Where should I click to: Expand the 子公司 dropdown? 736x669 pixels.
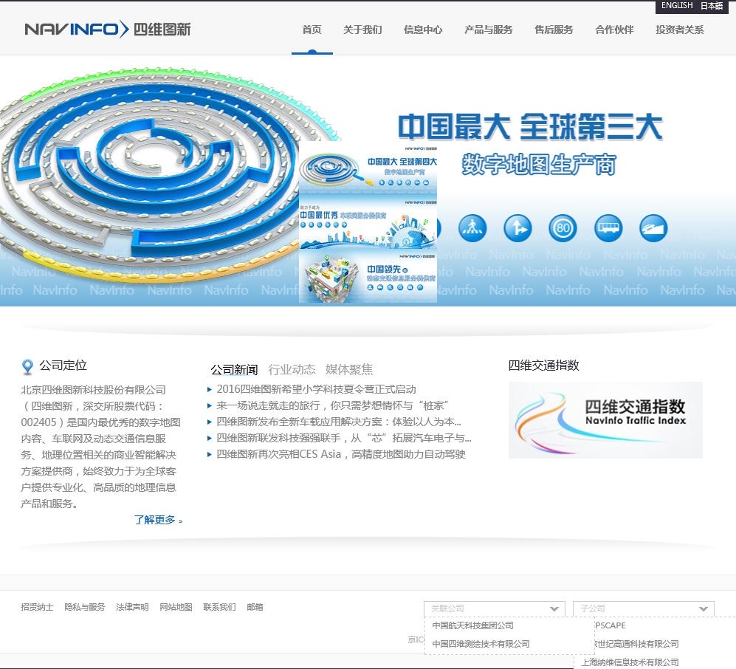(x=644, y=608)
